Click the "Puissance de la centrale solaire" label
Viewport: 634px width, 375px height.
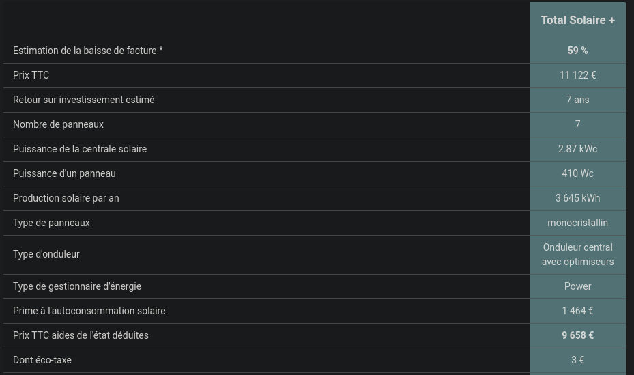80,149
